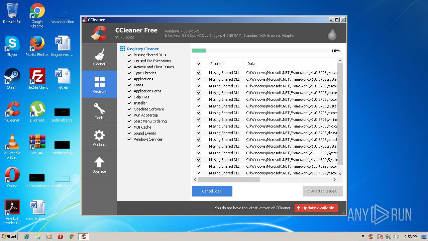Viewport: 428px width, 241px height.
Task: Uncheck Missing Shared DLLs option
Action: [x=129, y=55]
